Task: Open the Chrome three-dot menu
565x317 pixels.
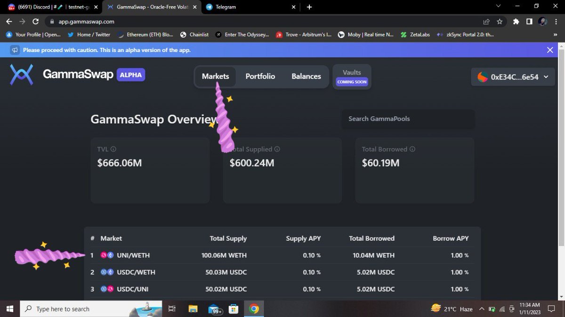Action: point(556,22)
